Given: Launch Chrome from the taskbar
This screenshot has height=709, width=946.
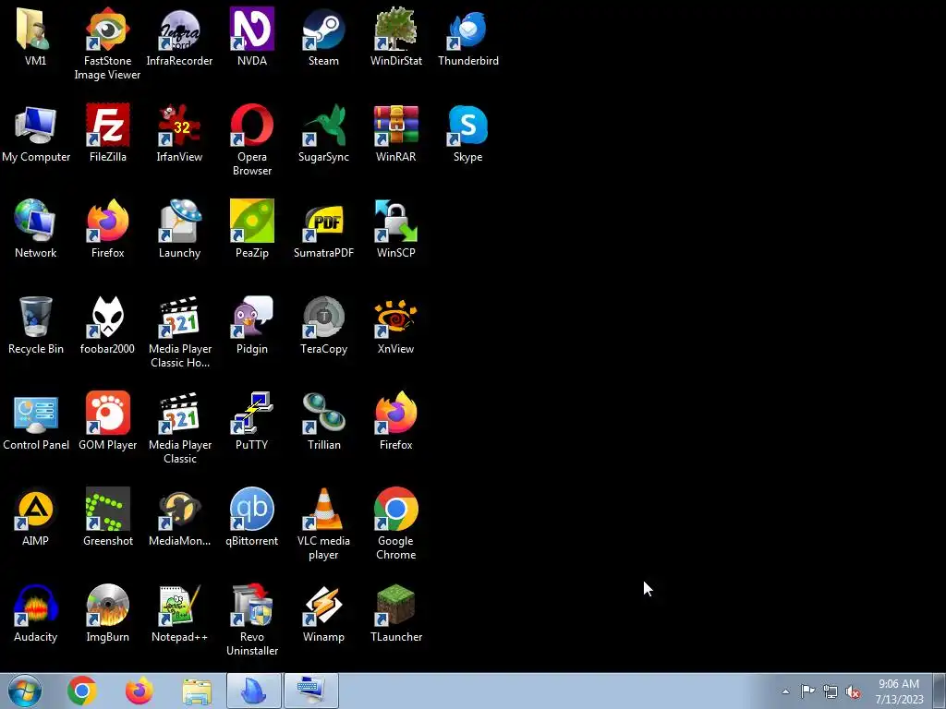Looking at the screenshot, I should [x=82, y=691].
